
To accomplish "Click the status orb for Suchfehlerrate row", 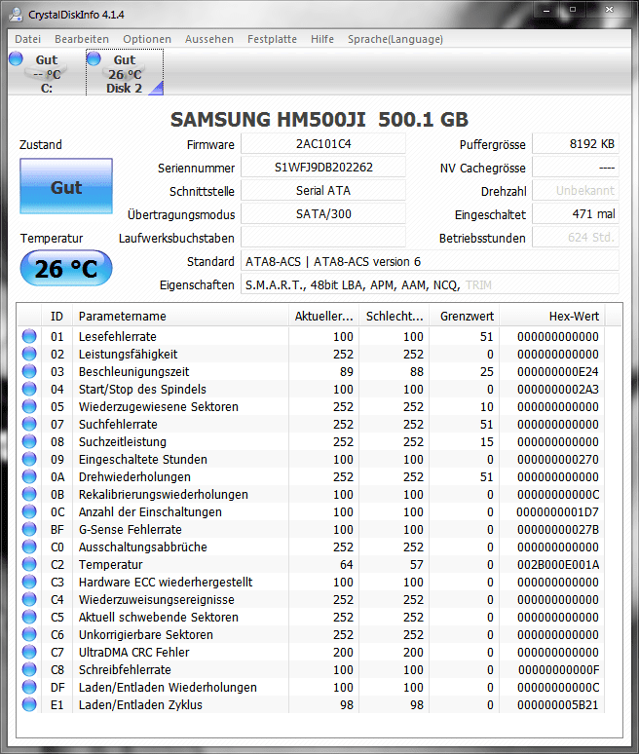I will coord(29,424).
